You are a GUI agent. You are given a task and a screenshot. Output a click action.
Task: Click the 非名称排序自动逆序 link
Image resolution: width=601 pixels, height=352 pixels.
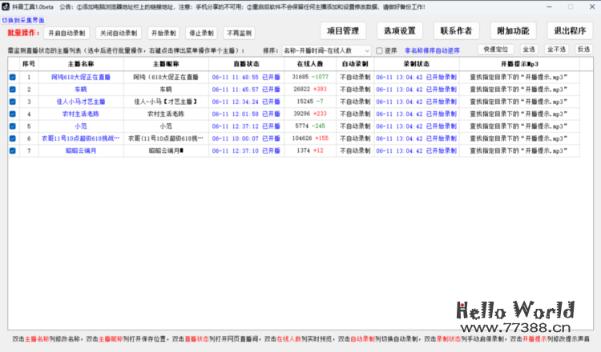coord(432,50)
